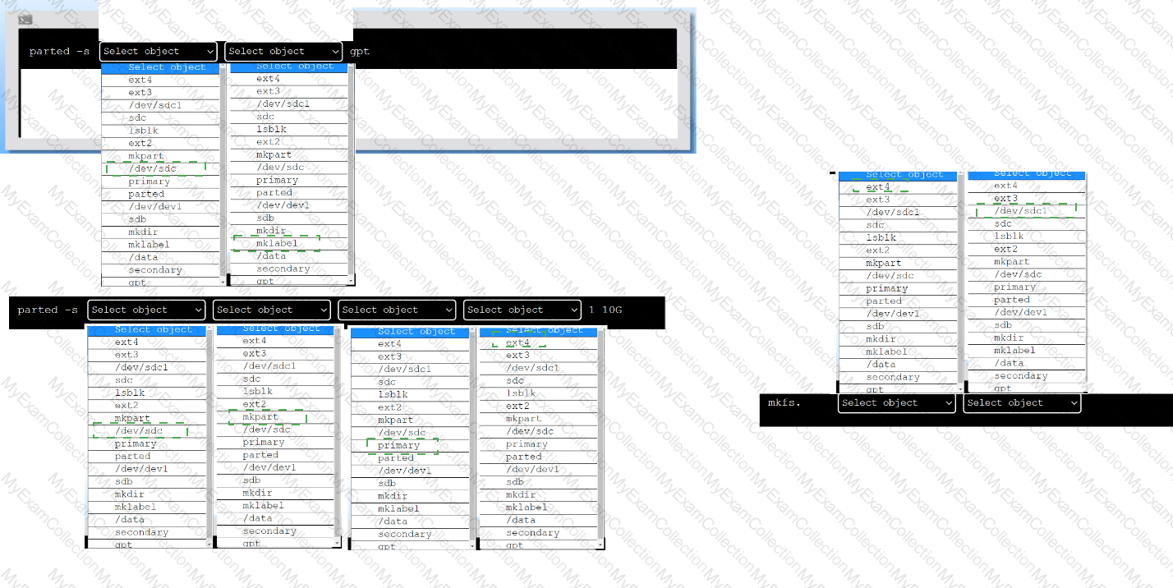Screen dimensions: 1173x588
Task: Select green-outlined '/dev/sdc' in bottom-left list
Action: pyautogui.click(x=139, y=431)
